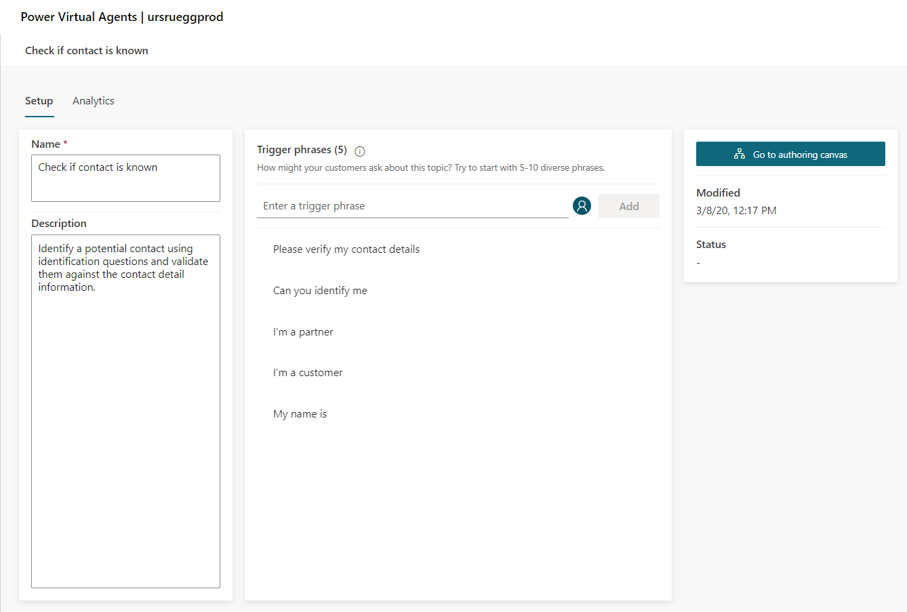Open the Setup tab
The width and height of the screenshot is (907, 612).
(39, 100)
